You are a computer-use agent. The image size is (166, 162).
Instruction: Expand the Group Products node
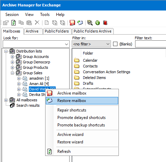point(12,67)
